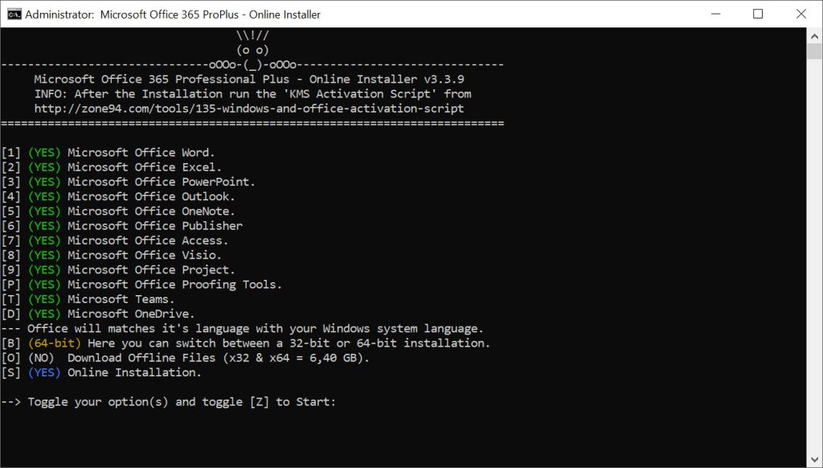Click the Microsoft OneDrive entry

[x=131, y=314]
